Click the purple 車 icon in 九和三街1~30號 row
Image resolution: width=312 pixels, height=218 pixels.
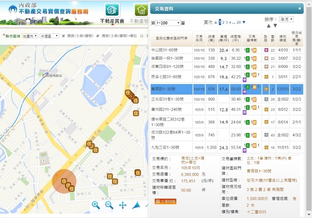tap(244, 150)
